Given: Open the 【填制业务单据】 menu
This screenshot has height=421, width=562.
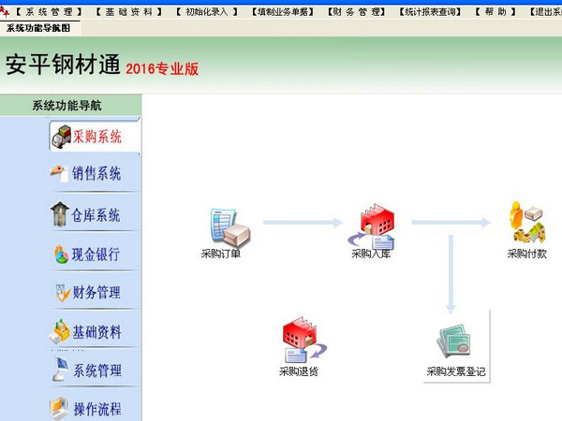Looking at the screenshot, I should click(x=283, y=12).
